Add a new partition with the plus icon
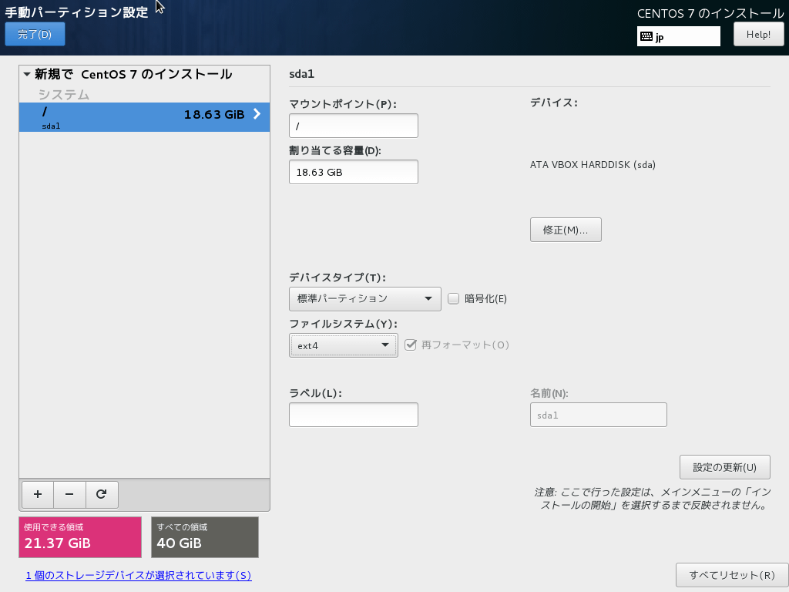This screenshot has height=592, width=789. click(x=37, y=494)
